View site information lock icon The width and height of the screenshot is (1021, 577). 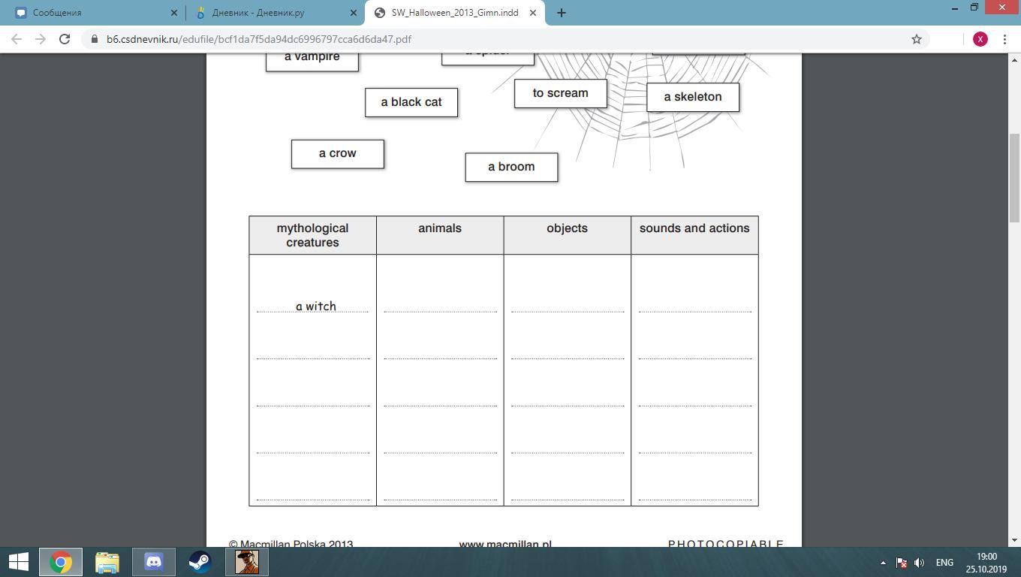[95, 39]
